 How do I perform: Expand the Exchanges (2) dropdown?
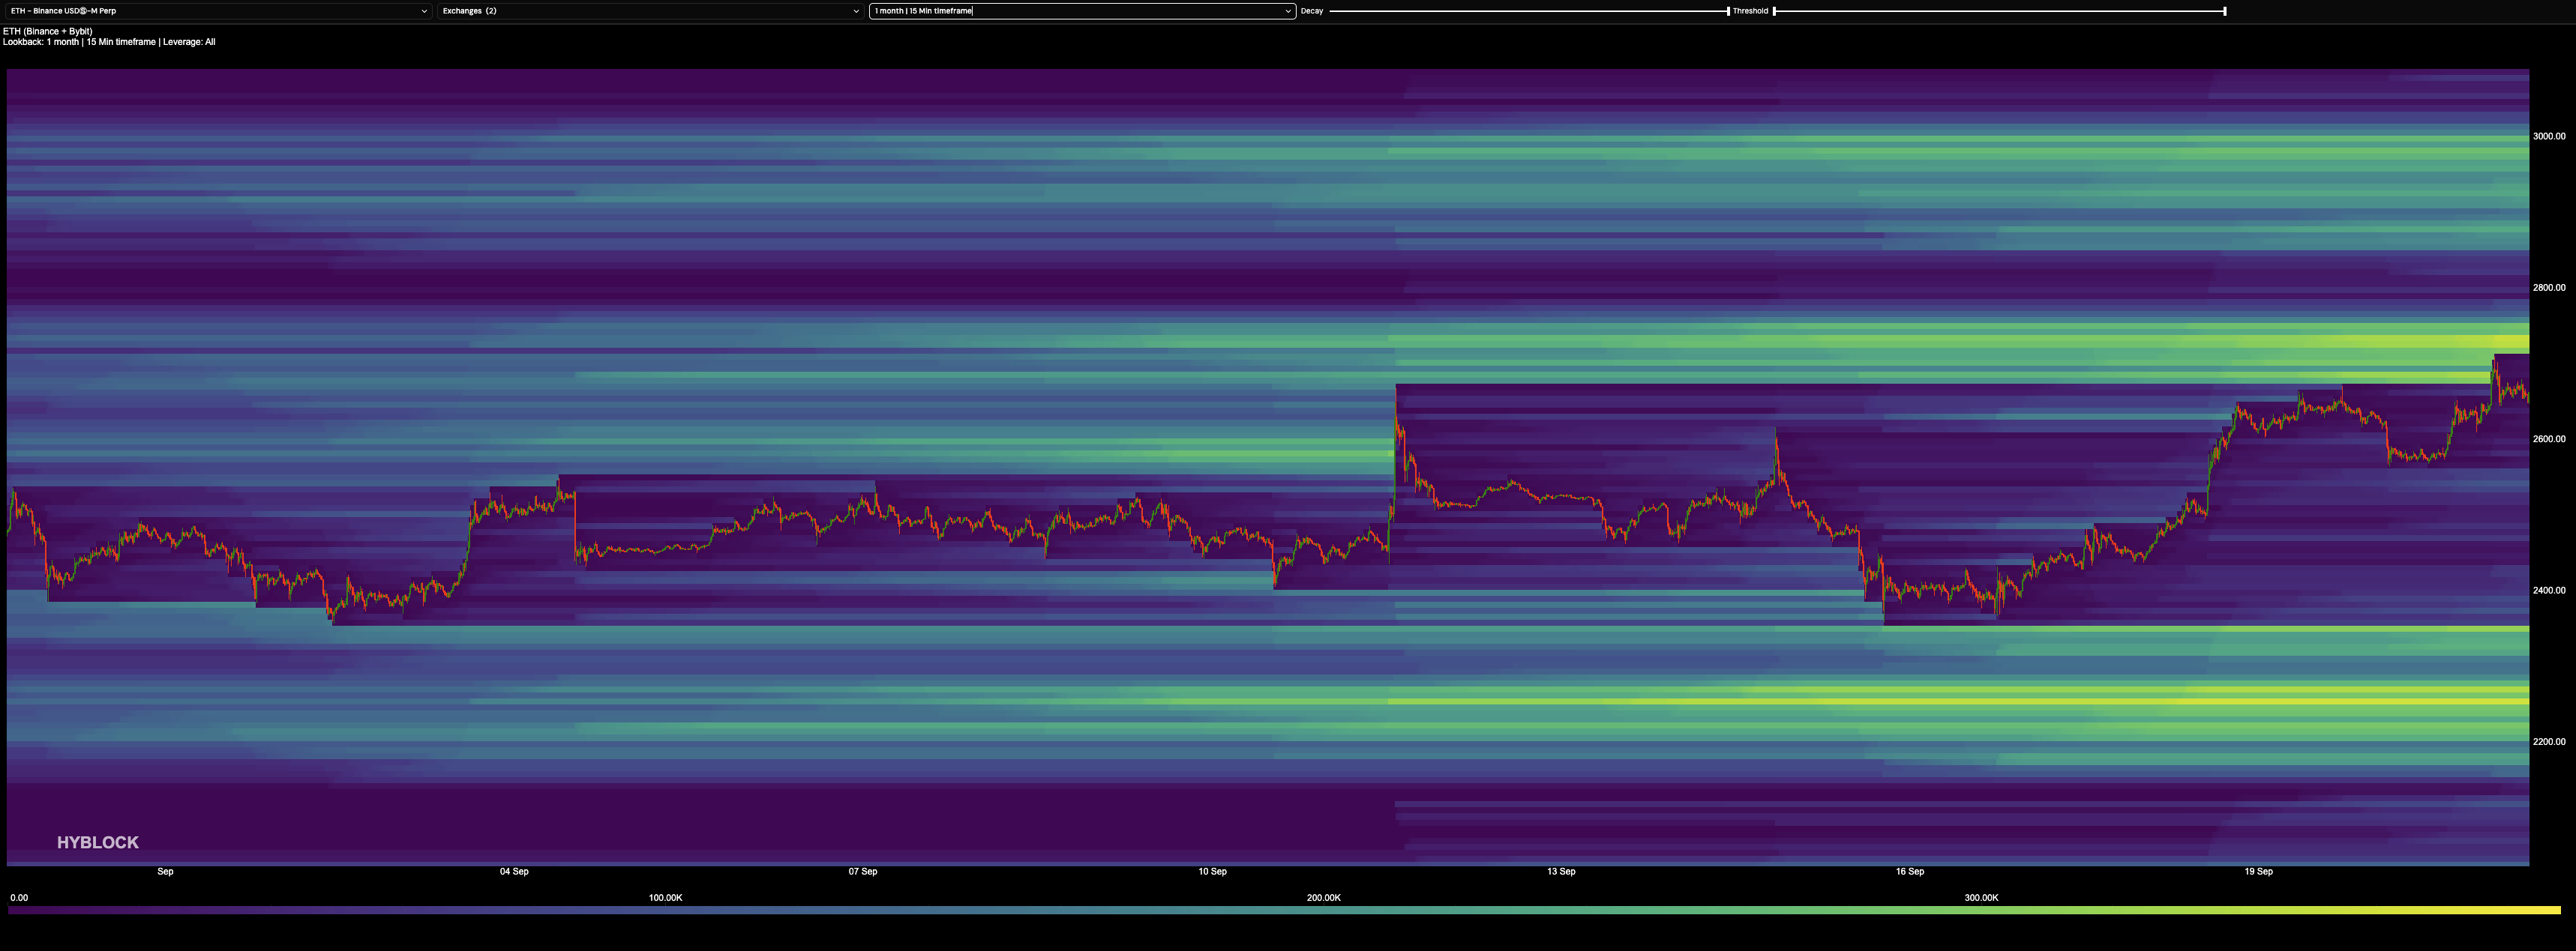tap(650, 11)
